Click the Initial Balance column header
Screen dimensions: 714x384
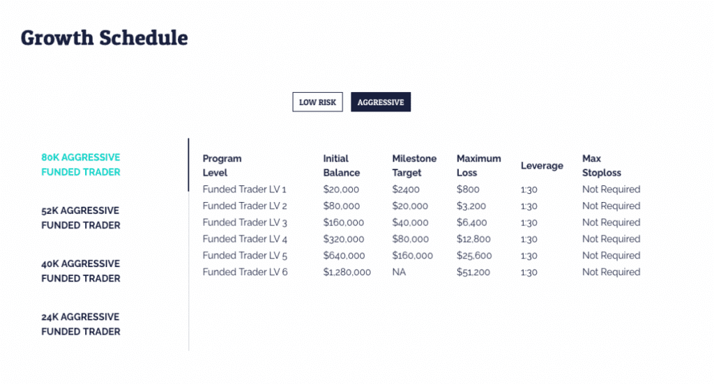coord(342,166)
